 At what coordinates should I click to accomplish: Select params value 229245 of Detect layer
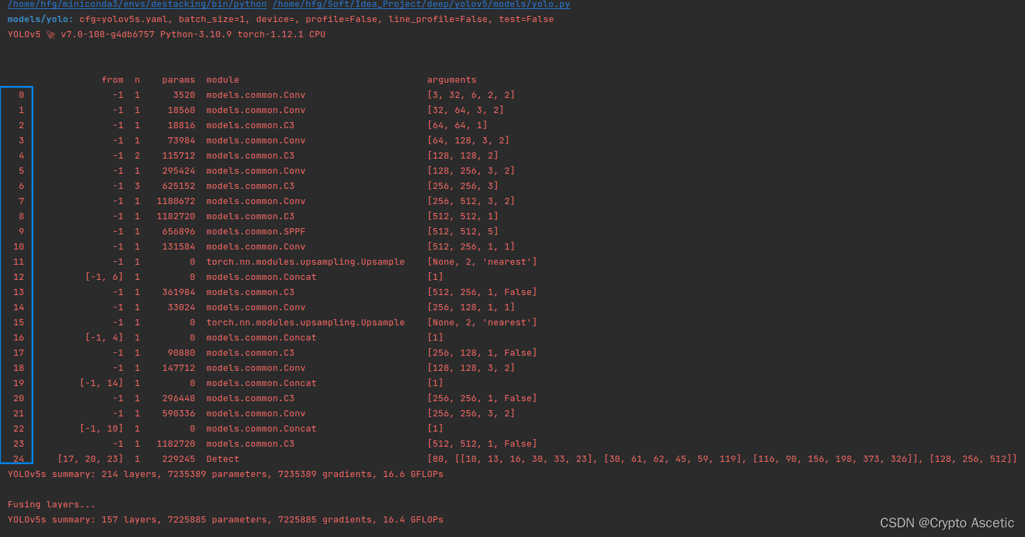pyautogui.click(x=179, y=459)
